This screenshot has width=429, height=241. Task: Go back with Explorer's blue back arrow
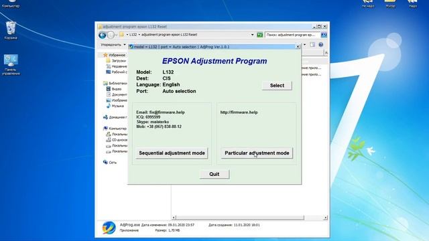(x=103, y=35)
